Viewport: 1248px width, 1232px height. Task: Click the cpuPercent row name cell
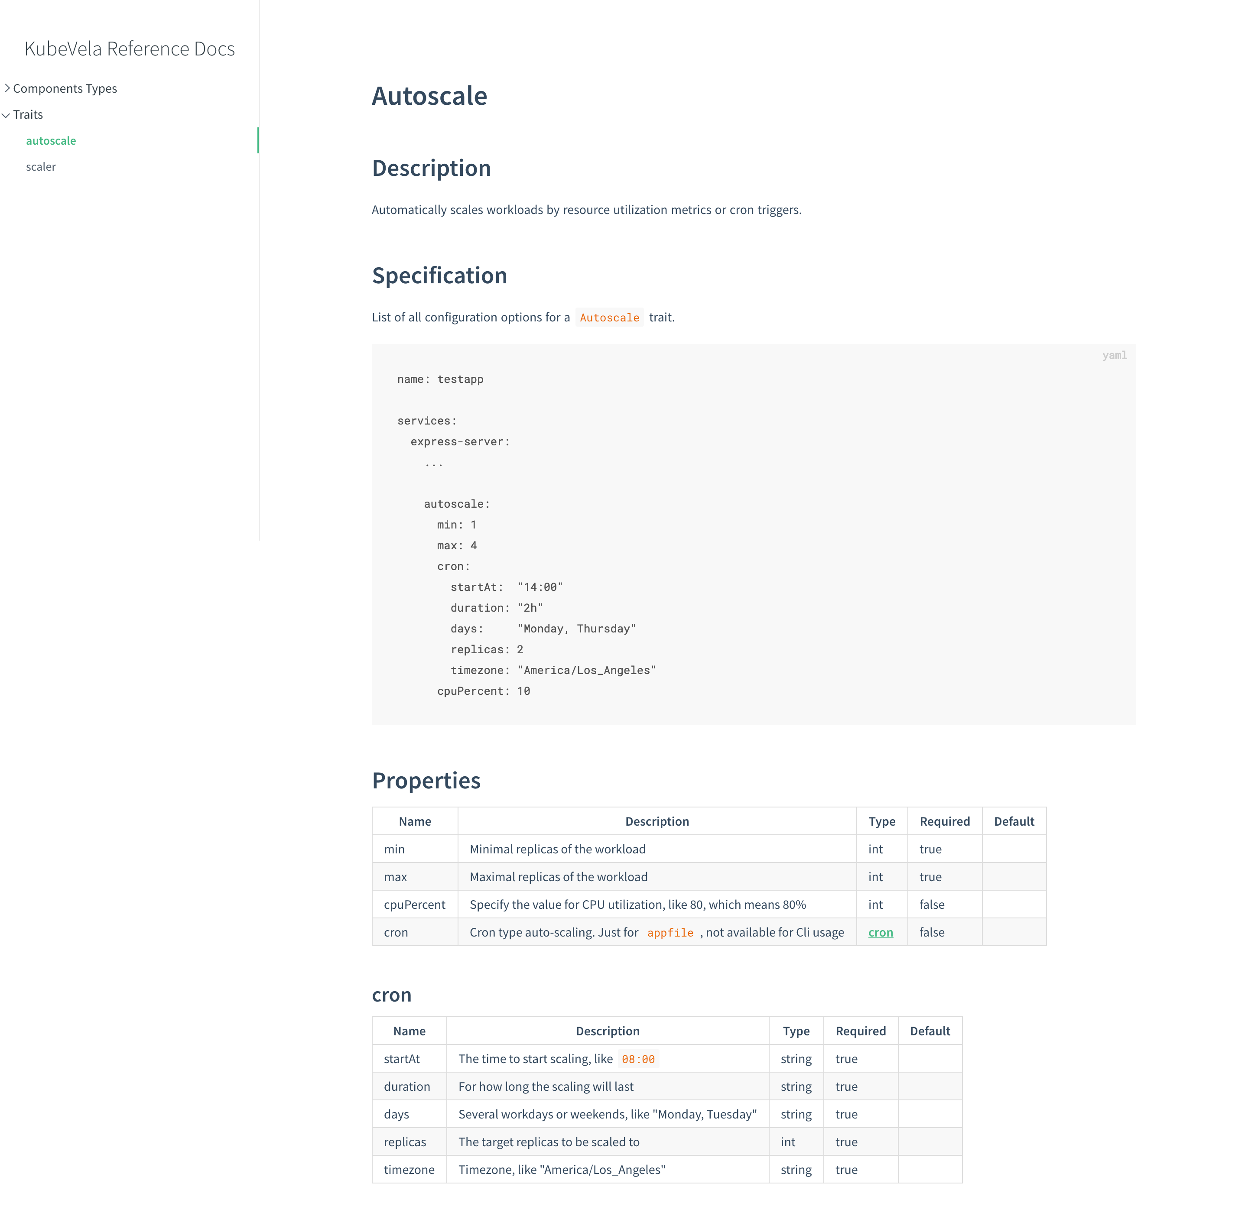coord(414,905)
